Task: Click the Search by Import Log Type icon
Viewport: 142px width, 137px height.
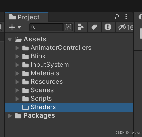Action: tap(108, 27)
